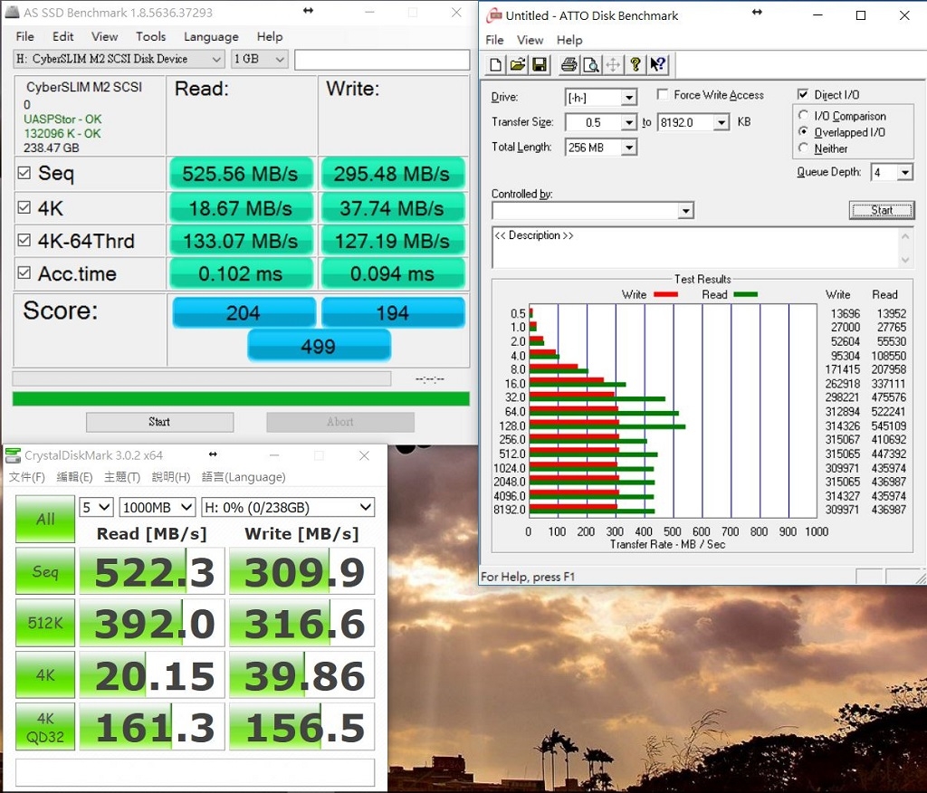Viewport: 927px width, 793px height.
Task: Maximize the ATTO Disk Benchmark window
Action: 861,15
